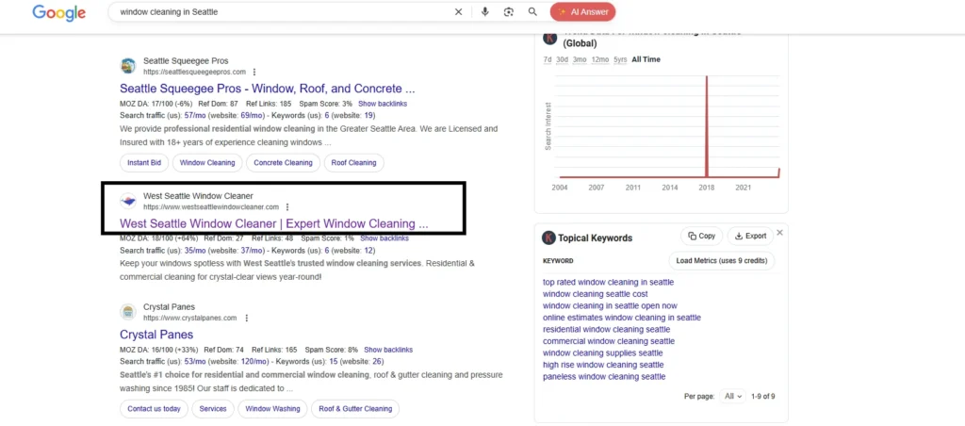Click the Concrete Cleaning sitelink chip
Viewport: 965px width, 426px height.
(283, 163)
